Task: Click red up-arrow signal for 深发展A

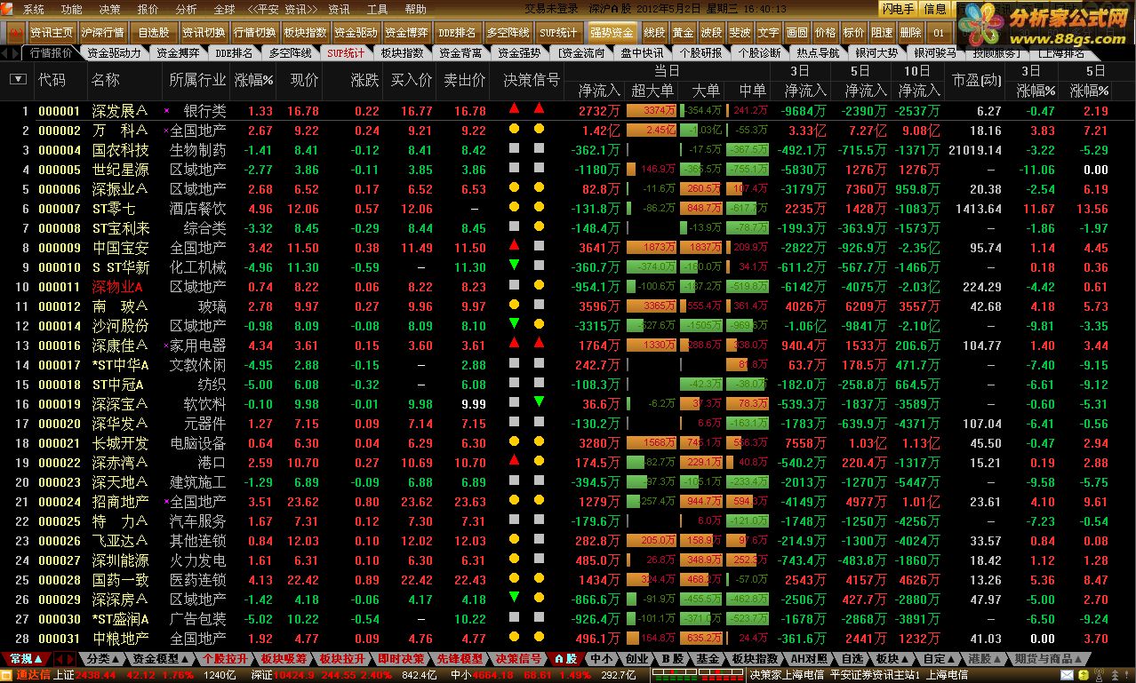Action: pos(514,108)
